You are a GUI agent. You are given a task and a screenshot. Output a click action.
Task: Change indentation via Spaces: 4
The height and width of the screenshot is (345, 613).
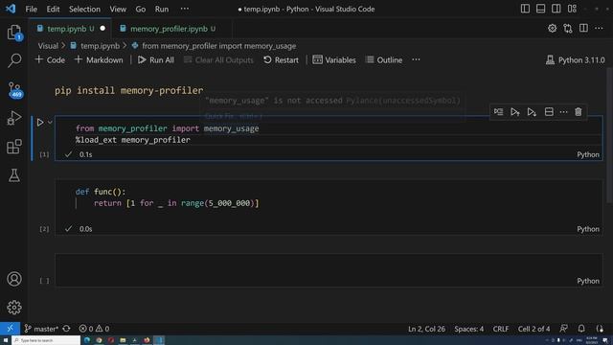click(x=468, y=329)
